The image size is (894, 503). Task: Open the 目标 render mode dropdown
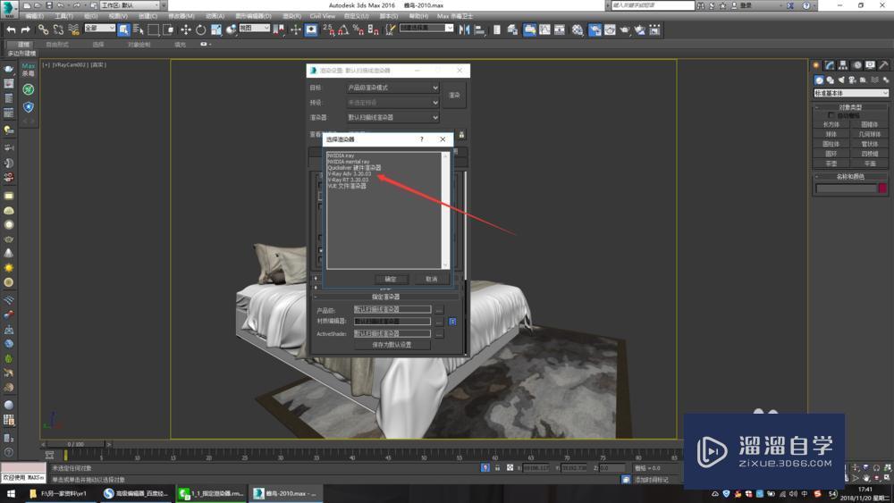[x=392, y=88]
